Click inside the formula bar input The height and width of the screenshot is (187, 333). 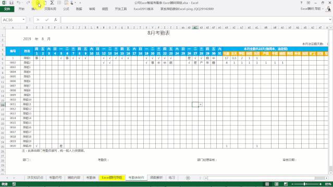coord(194,20)
